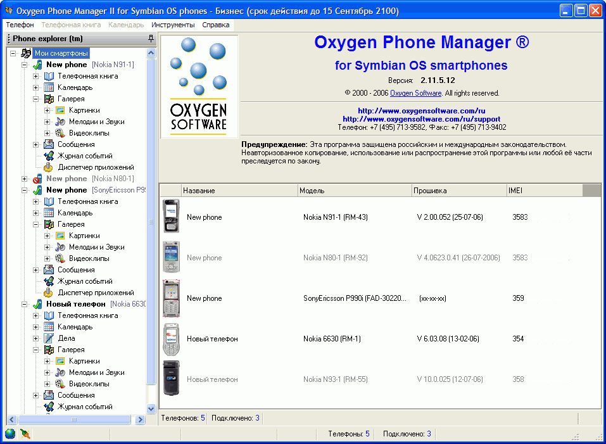Screen dimensions: 606x444
Task: Click the connection plug icon in status bar
Action: (25, 434)
